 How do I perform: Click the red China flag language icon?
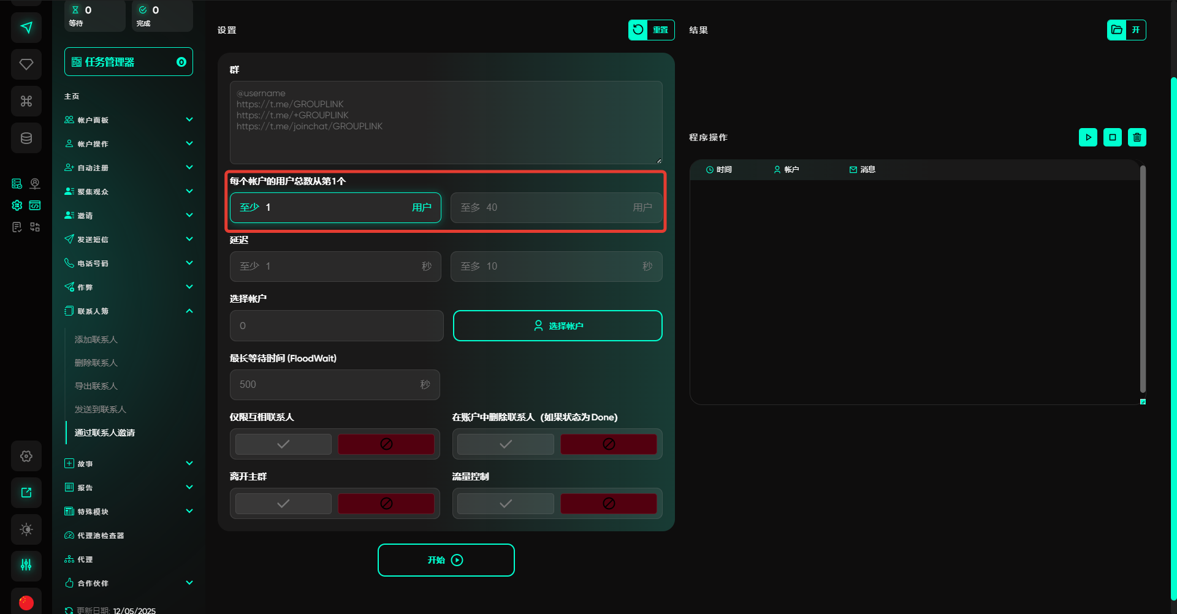(x=26, y=602)
